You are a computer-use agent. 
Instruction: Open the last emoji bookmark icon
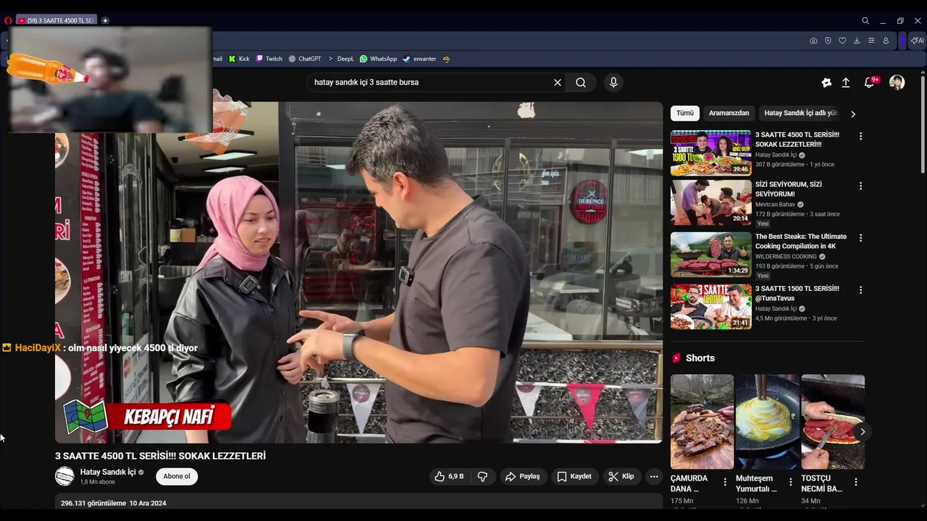[x=446, y=59]
